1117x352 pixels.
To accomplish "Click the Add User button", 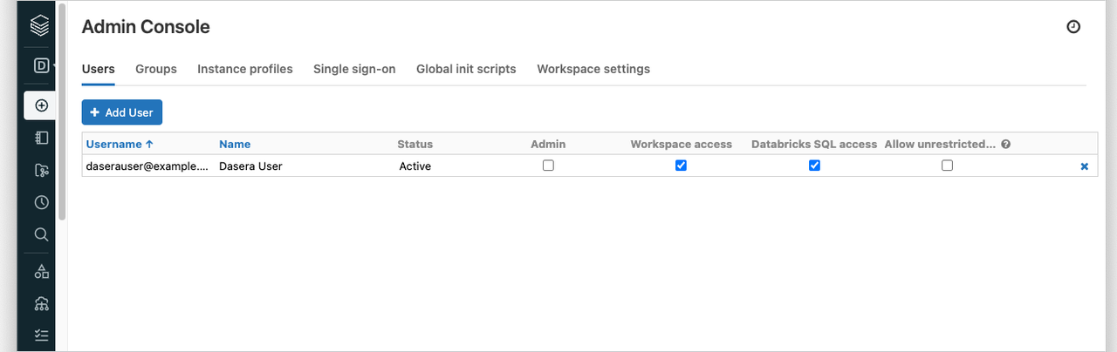I will [122, 112].
